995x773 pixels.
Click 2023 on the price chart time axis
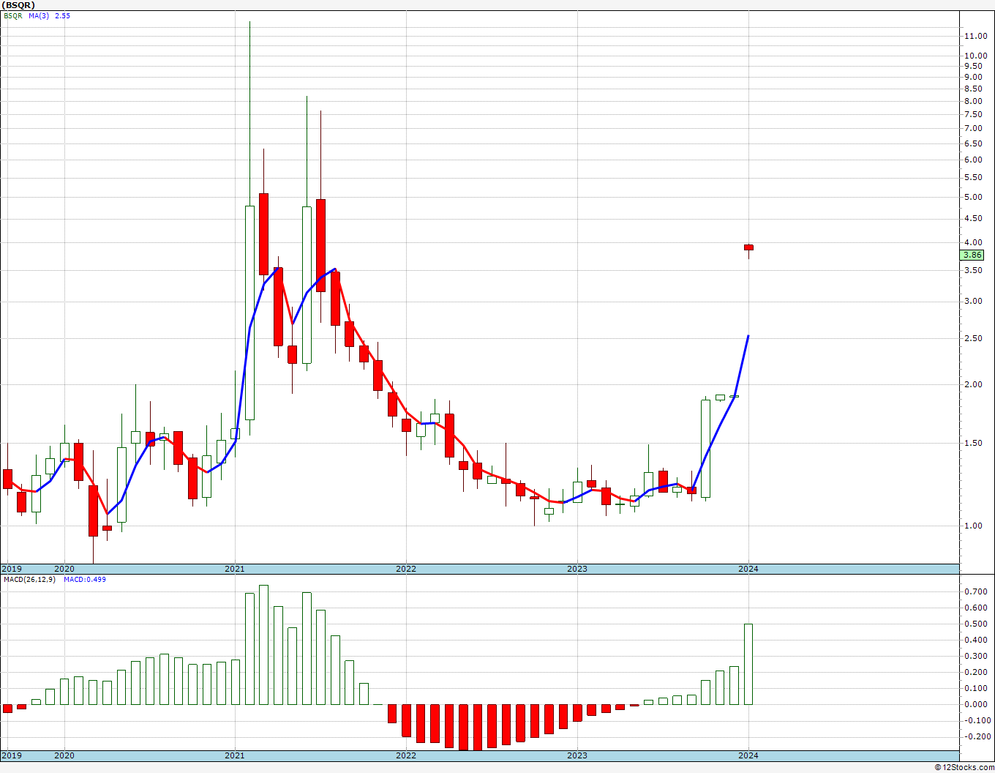577,569
